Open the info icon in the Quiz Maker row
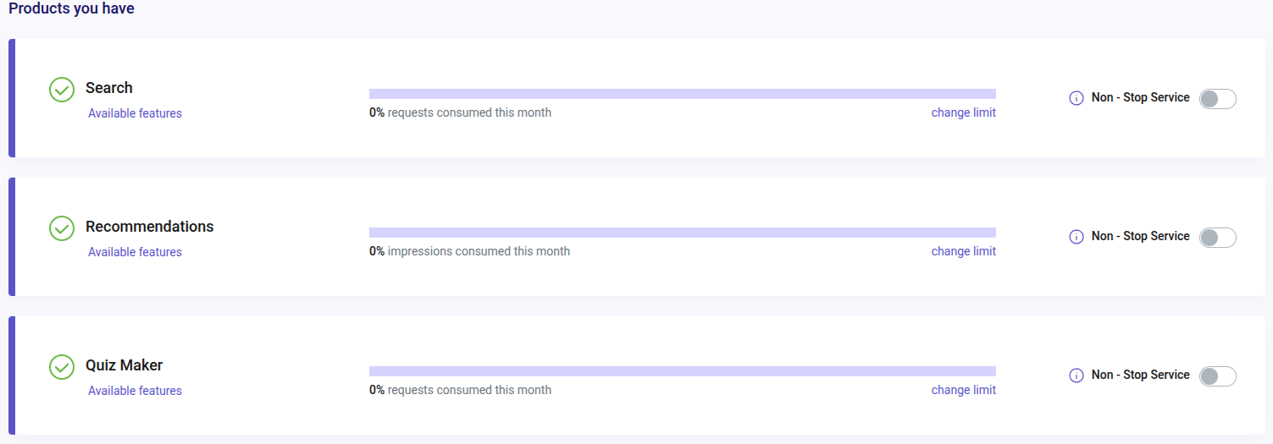Viewport: 1273px width, 444px height. coord(1077,375)
